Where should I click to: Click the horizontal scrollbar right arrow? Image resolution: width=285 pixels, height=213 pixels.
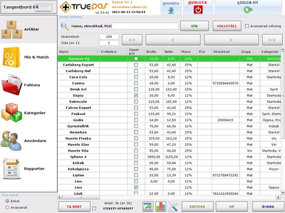[x=278, y=197]
